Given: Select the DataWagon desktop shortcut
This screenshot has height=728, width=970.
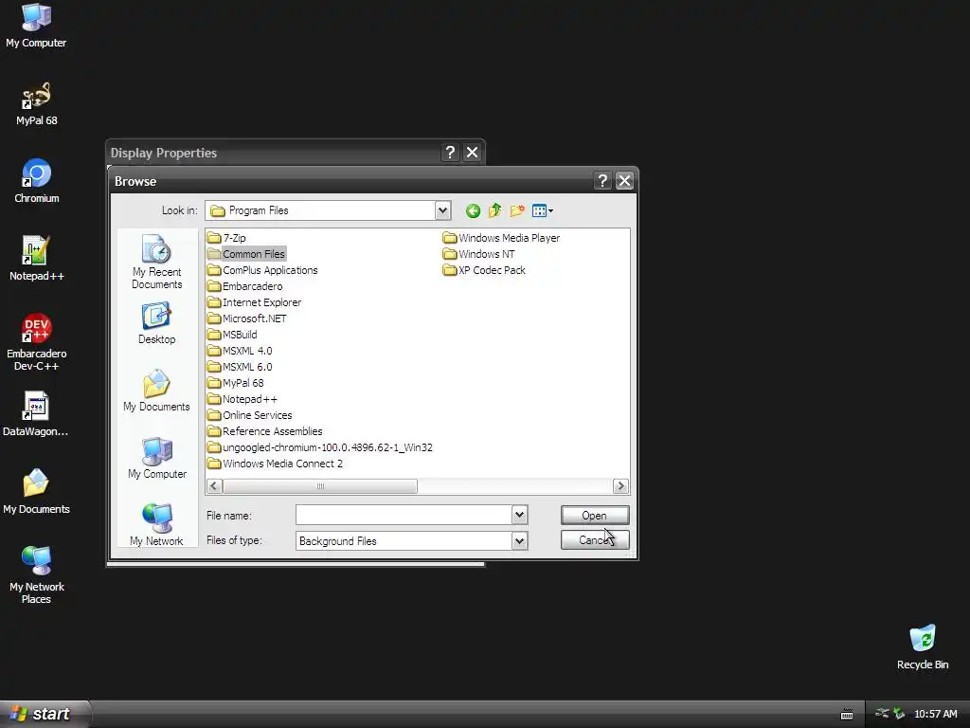Looking at the screenshot, I should [36, 414].
